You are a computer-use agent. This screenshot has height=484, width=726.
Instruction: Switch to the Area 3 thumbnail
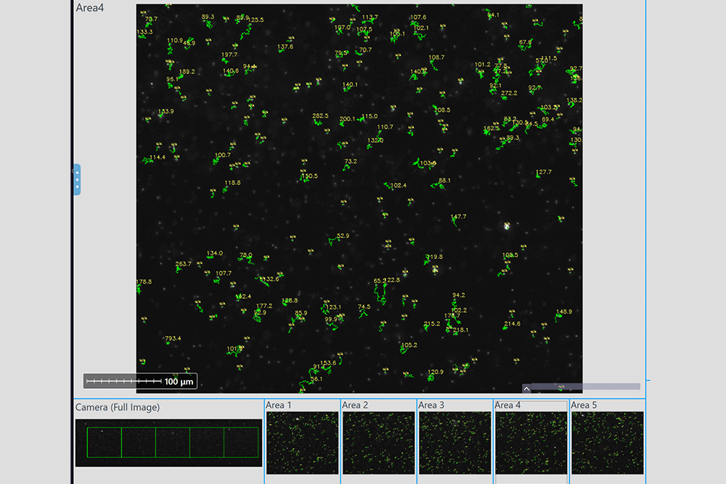455,443
